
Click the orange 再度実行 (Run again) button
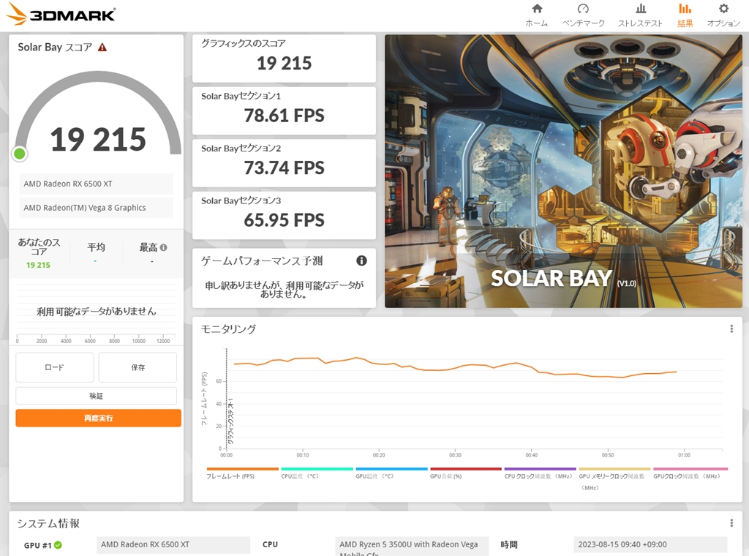[x=99, y=418]
